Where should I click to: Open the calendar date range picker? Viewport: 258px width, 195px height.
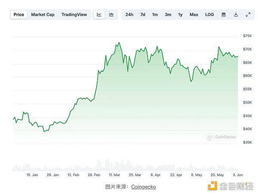point(224,15)
